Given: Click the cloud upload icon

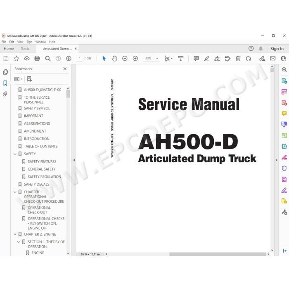Looking at the screenshot, I should coord(27,59).
